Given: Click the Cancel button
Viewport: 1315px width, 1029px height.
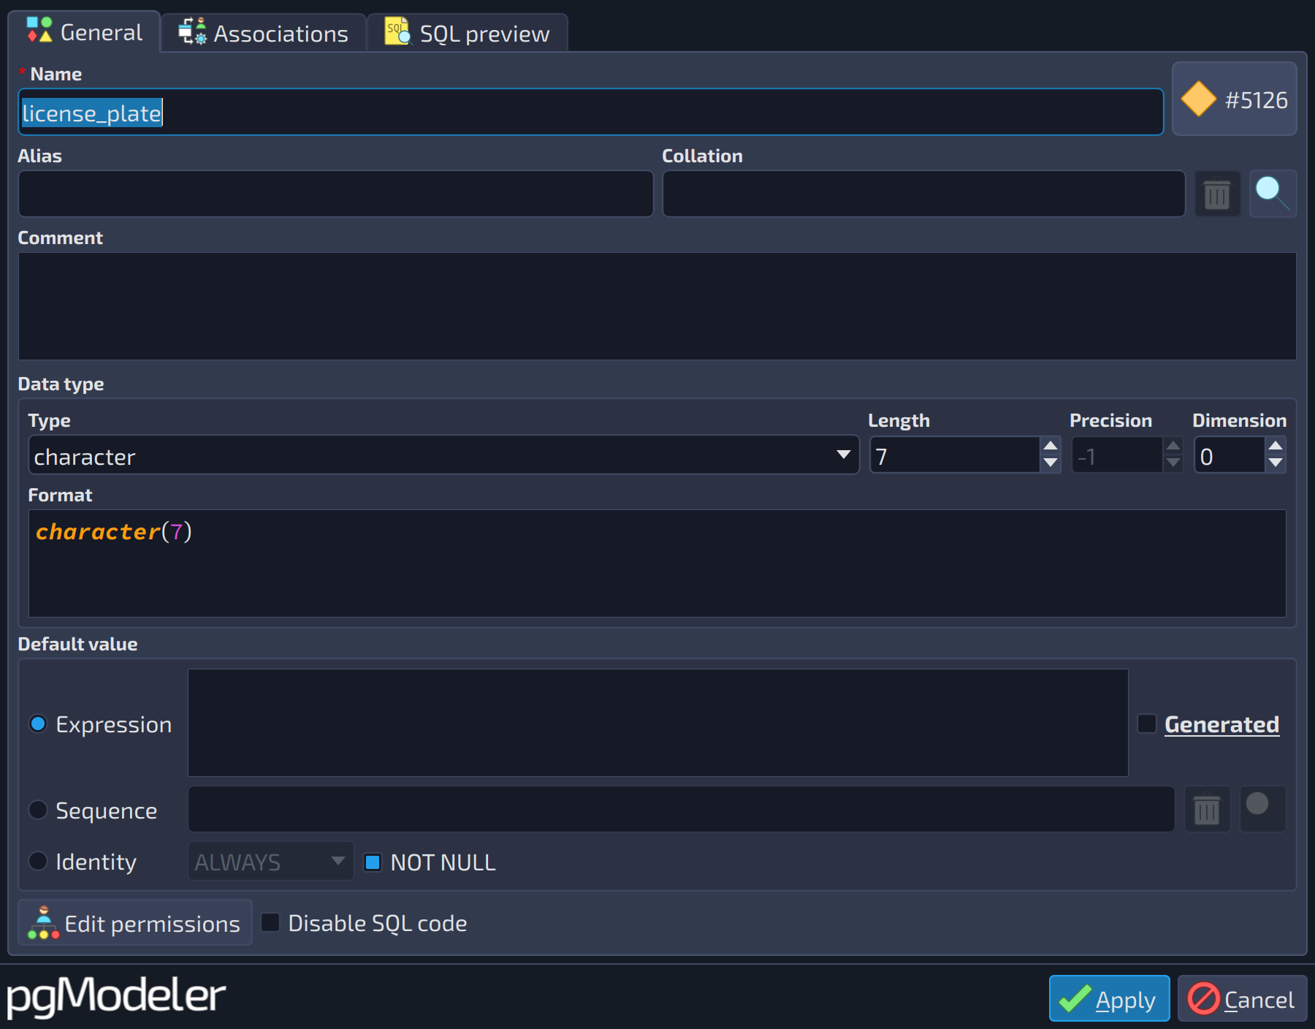Looking at the screenshot, I should pos(1242,998).
